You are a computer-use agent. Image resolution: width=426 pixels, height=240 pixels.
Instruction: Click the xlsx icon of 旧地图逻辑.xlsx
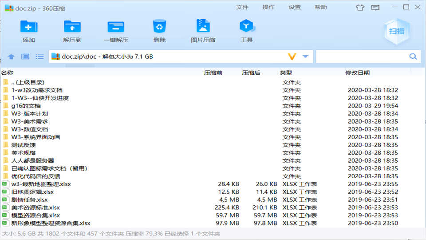[5, 192]
